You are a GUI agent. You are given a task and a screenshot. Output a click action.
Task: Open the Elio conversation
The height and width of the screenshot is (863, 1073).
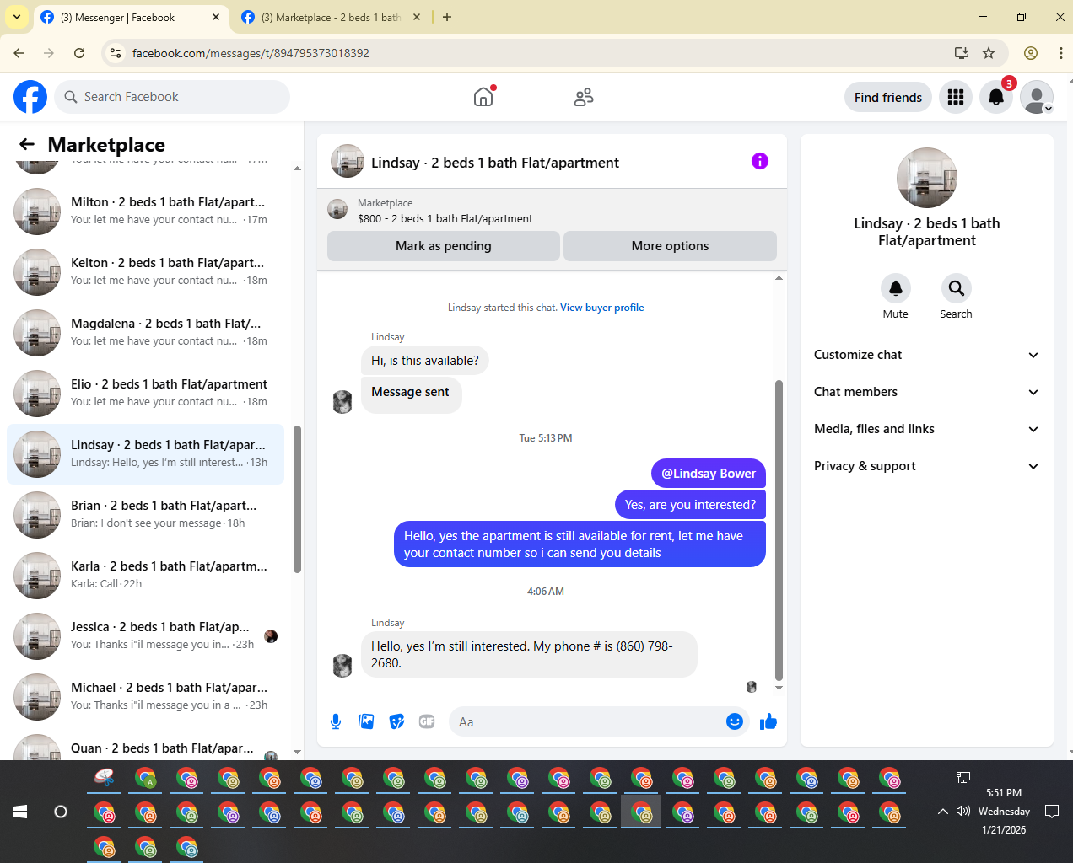click(x=145, y=393)
